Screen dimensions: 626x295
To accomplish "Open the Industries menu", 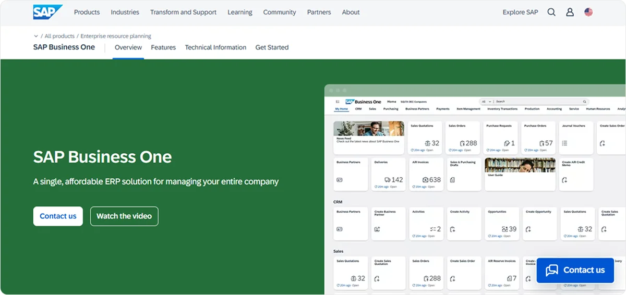I will coord(125,12).
